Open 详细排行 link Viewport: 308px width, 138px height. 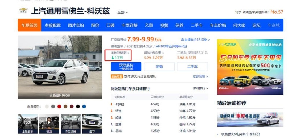point(200,88)
